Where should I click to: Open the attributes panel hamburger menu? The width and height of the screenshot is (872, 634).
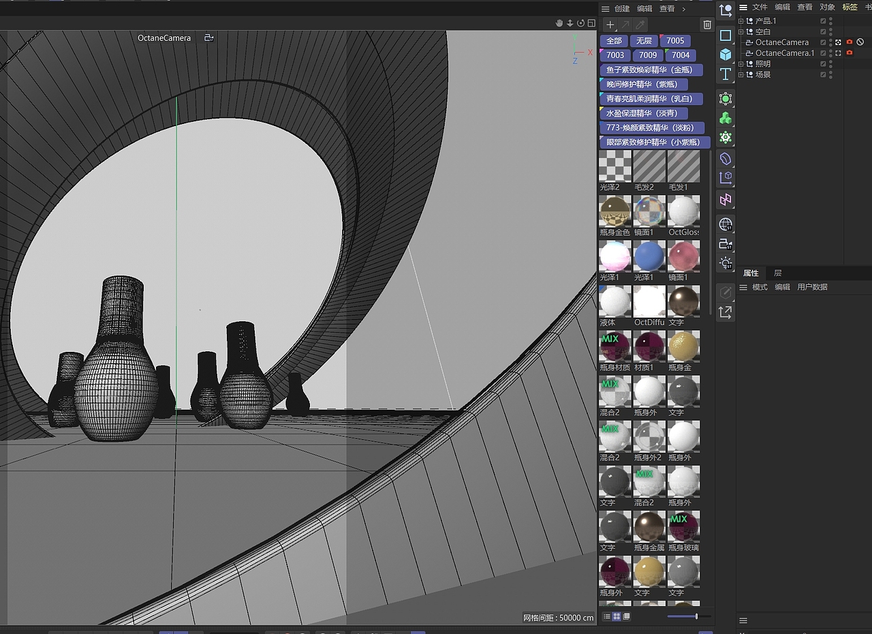point(743,287)
